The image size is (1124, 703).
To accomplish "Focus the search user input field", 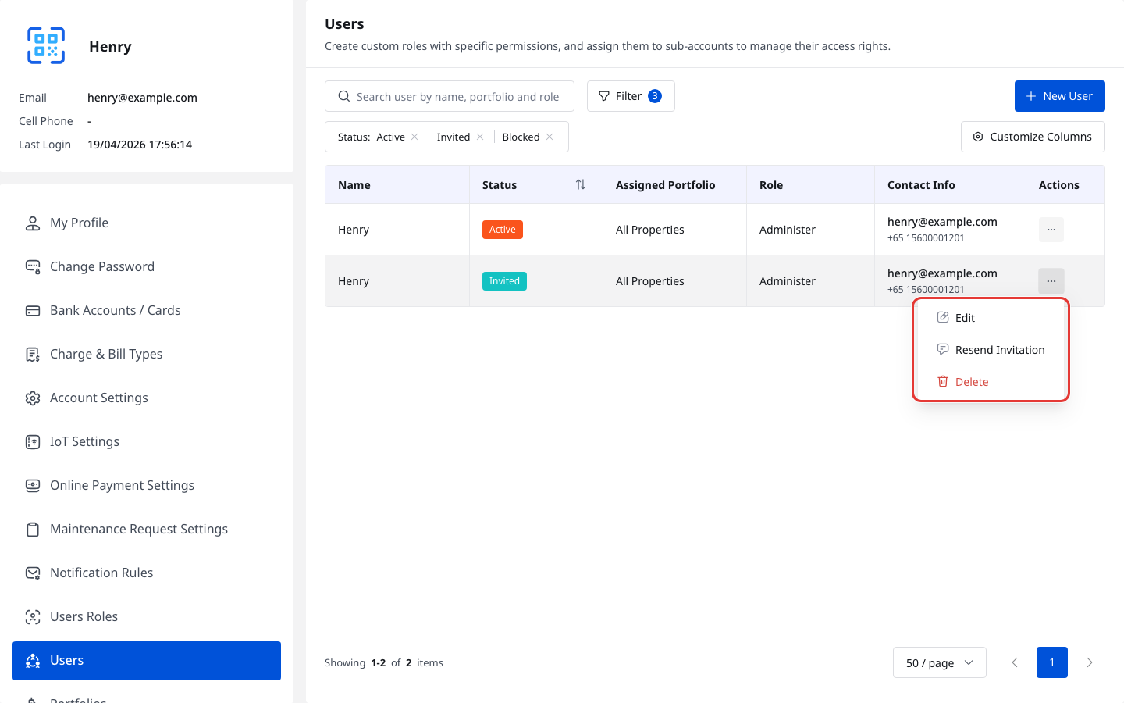I will (x=450, y=96).
